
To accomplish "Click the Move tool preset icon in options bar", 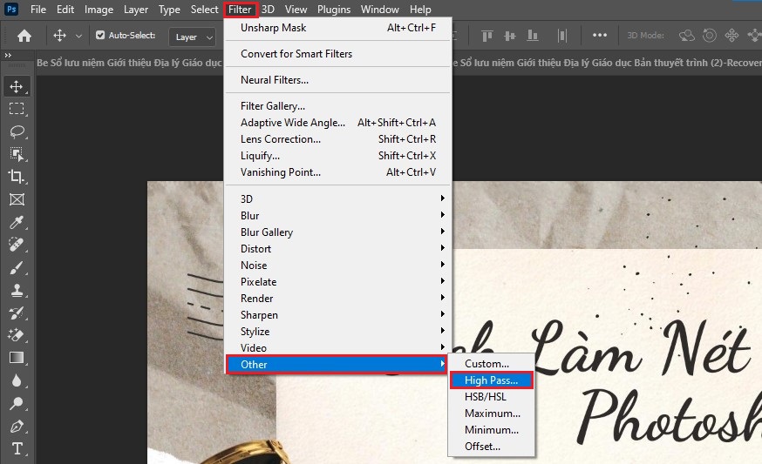I will 59,36.
